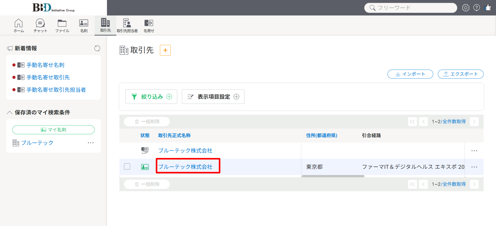Click the bottom 一括削除 button
Viewport: 496px width, 226px height.
(147, 184)
